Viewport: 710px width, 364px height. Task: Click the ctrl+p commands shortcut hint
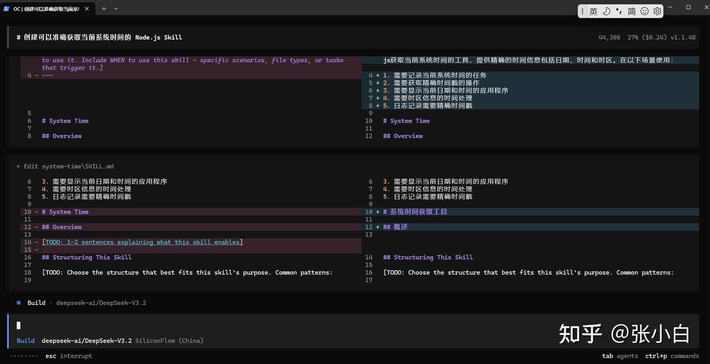(x=672, y=356)
